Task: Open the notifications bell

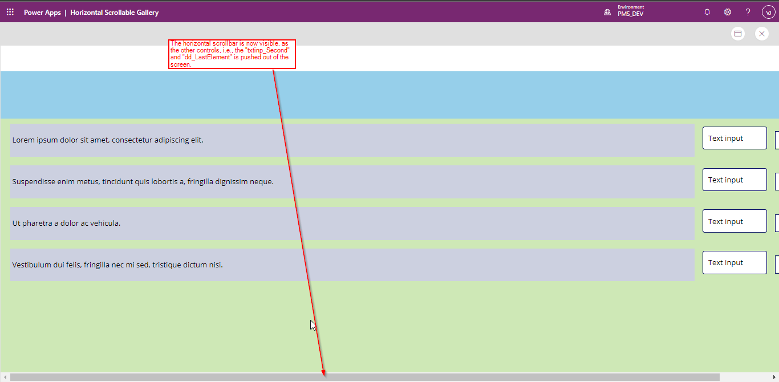Action: coord(707,12)
